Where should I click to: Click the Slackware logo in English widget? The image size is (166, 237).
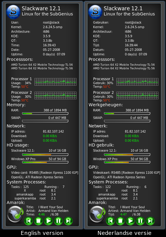pyautogui.click(x=13, y=12)
